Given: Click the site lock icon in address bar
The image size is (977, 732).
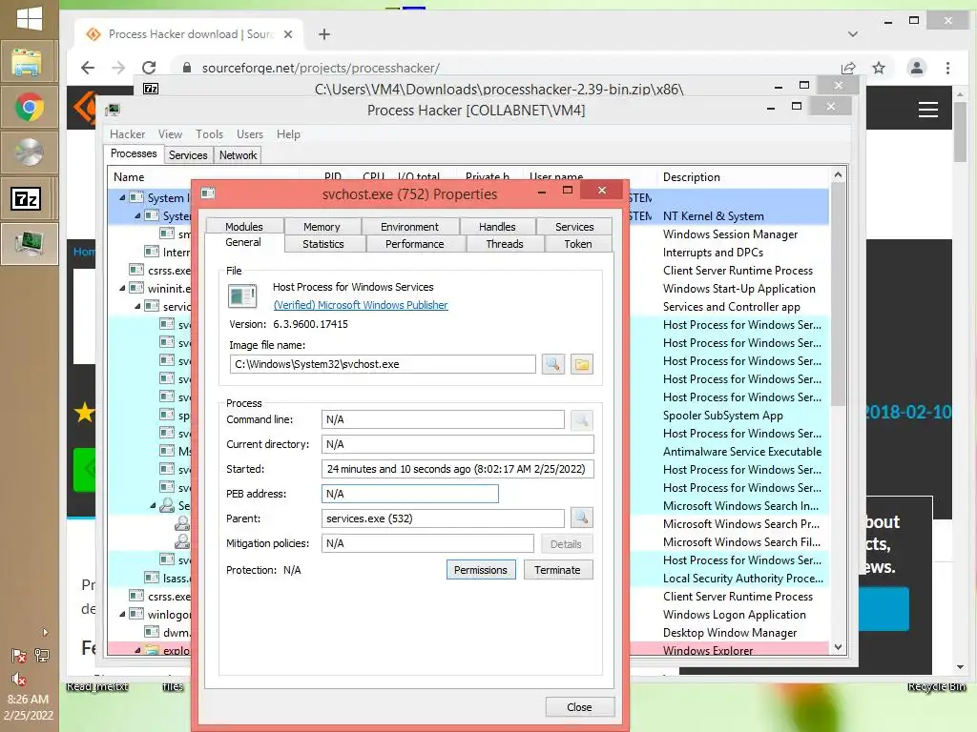Looking at the screenshot, I should click(186, 68).
